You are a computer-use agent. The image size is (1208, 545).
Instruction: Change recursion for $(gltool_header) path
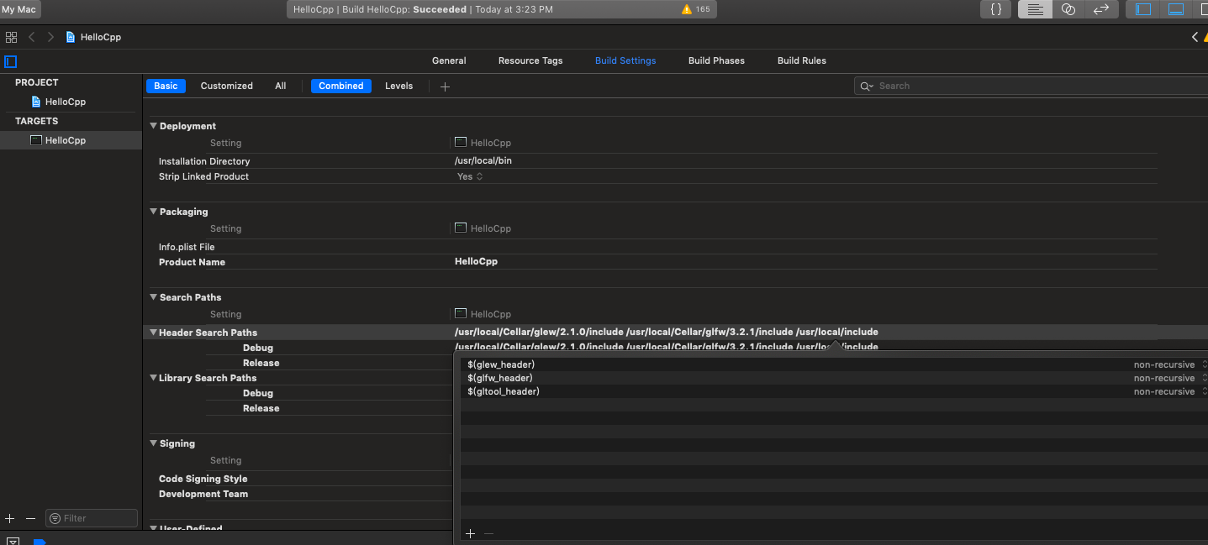1168,391
